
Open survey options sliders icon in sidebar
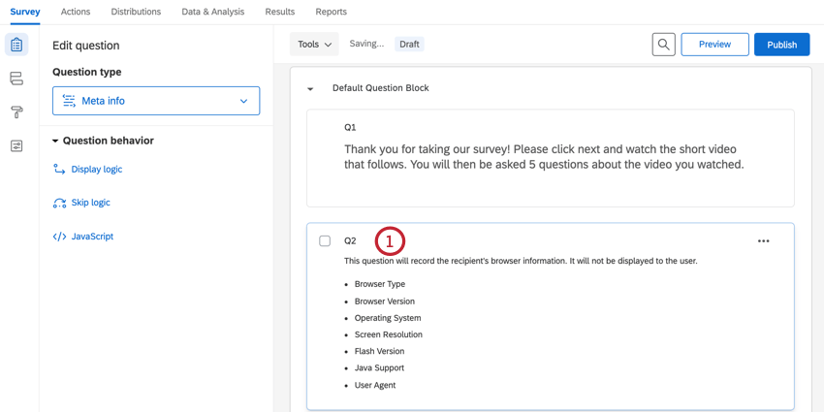[16, 146]
